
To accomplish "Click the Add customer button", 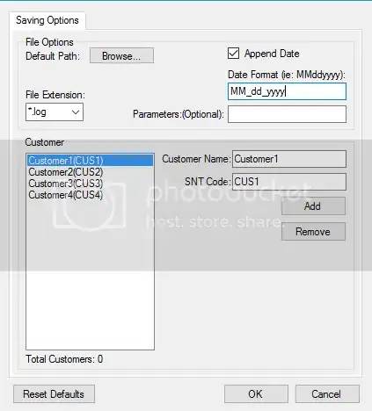I will point(313,206).
